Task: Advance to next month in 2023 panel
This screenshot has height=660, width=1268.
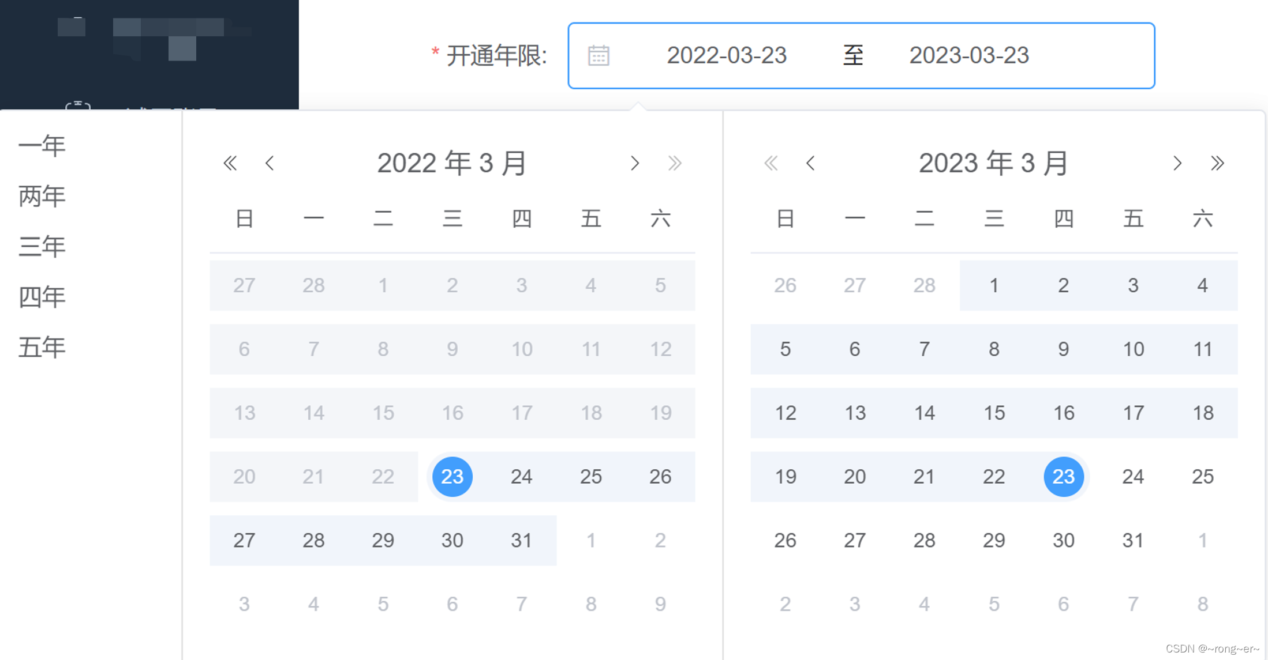Action: pyautogui.click(x=1177, y=163)
